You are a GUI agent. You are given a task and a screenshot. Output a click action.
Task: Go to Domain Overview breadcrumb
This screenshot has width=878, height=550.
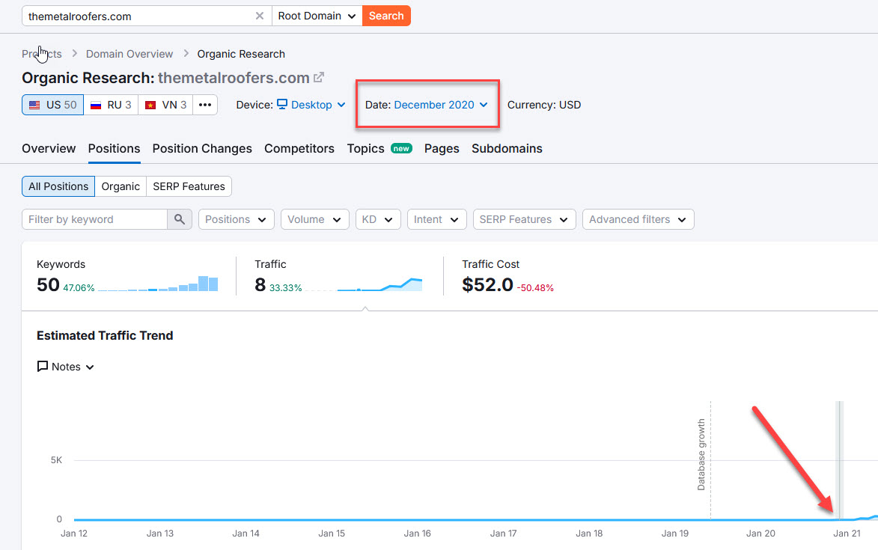(x=129, y=54)
